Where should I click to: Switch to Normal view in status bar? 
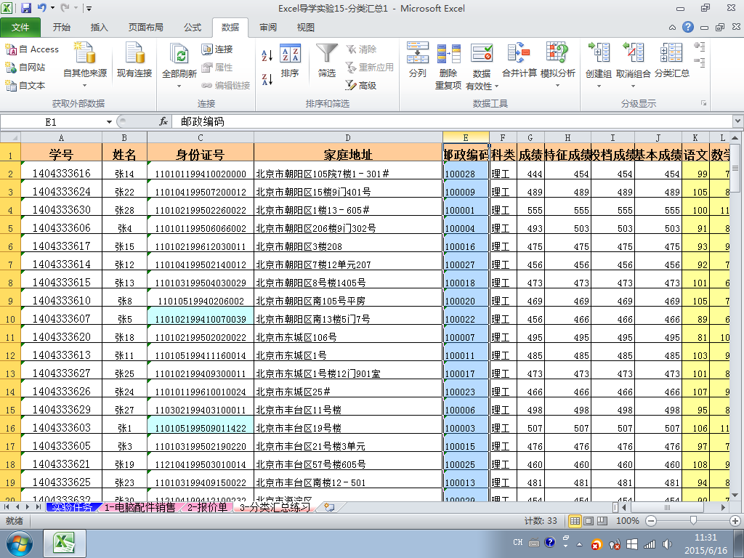pos(575,521)
